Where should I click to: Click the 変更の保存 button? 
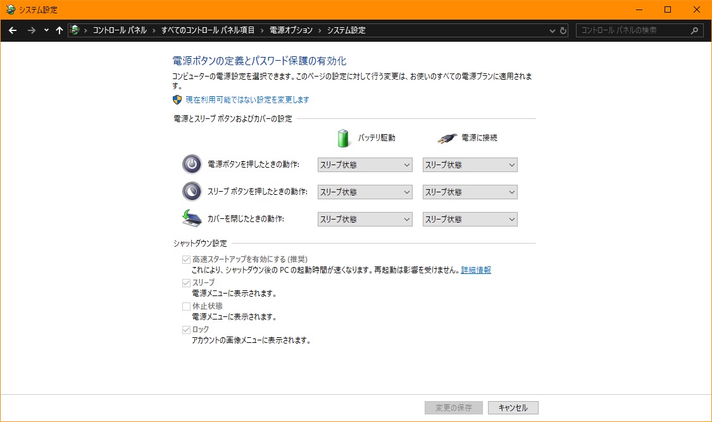pyautogui.click(x=453, y=407)
